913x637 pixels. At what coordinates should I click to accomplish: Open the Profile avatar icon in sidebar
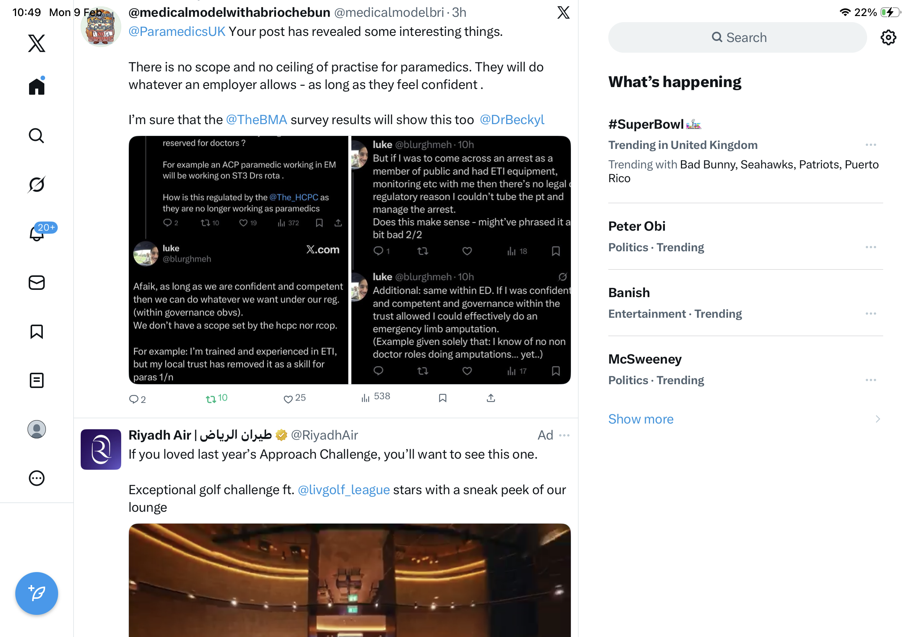[37, 429]
